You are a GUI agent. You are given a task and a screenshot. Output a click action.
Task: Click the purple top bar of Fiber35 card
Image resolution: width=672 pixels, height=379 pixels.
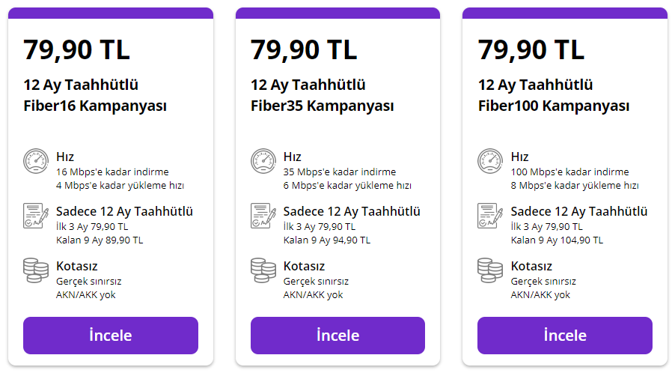(337, 13)
